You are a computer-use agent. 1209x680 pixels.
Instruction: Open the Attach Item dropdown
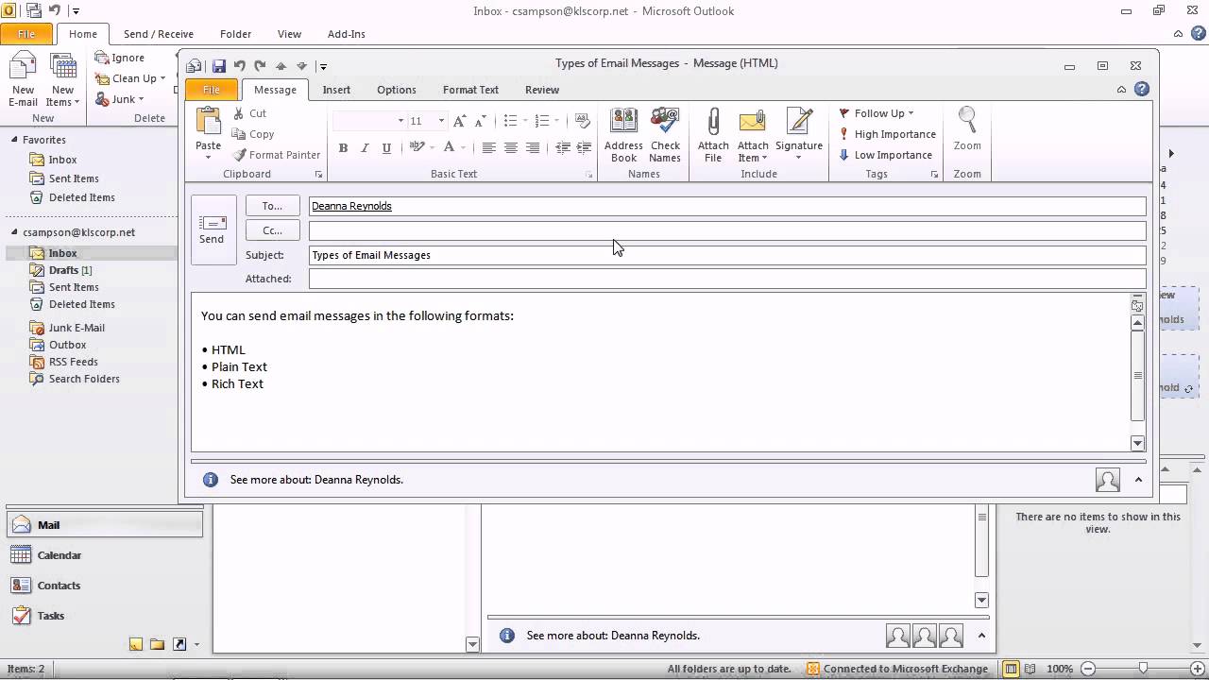pos(753,135)
